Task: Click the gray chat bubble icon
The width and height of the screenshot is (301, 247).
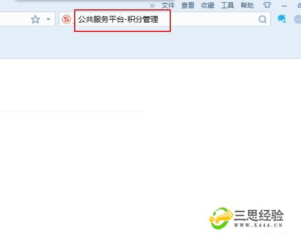Action: [x=298, y=19]
